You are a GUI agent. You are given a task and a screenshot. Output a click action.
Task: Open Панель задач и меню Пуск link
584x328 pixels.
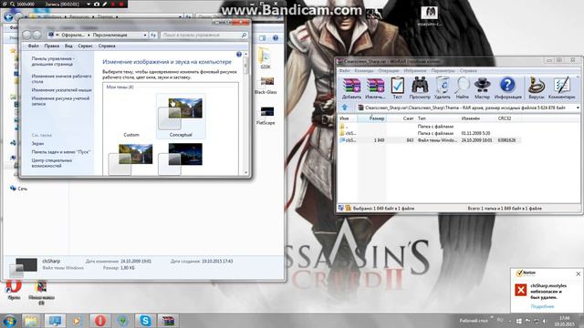pos(61,152)
